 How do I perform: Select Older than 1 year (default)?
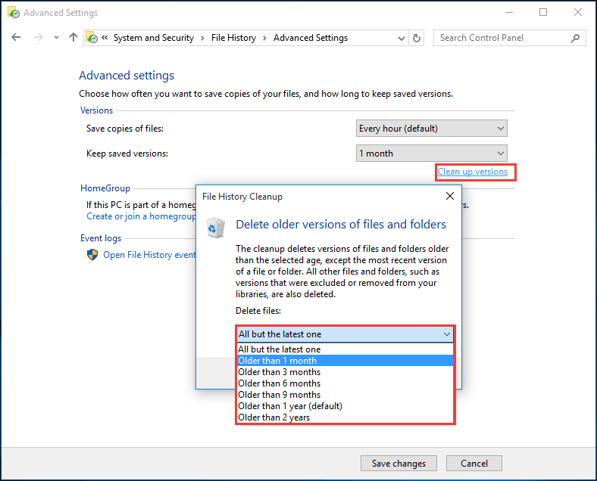coord(345,406)
